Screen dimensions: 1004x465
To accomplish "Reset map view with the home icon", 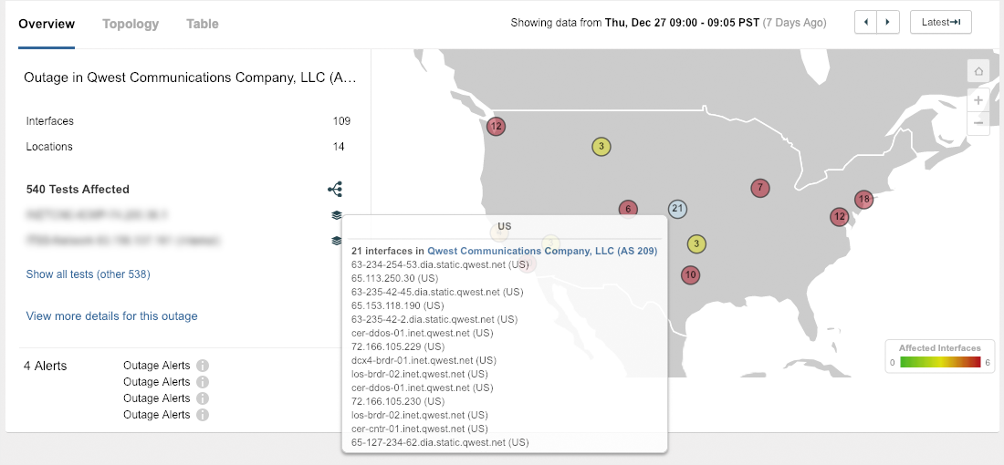I will click(978, 71).
